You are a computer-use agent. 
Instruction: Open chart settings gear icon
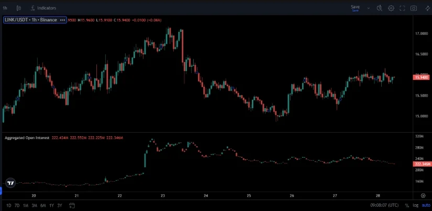click(x=391, y=8)
